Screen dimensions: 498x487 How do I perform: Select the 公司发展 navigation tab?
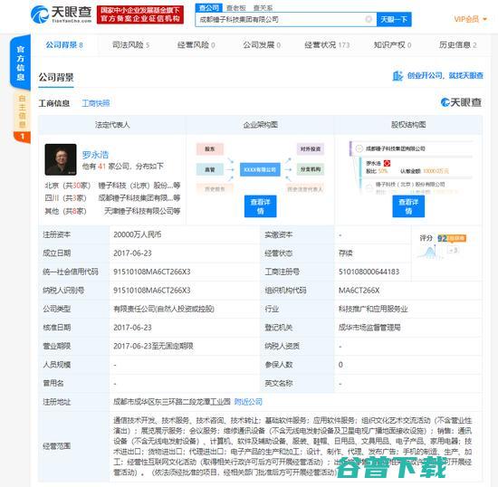coord(262,45)
